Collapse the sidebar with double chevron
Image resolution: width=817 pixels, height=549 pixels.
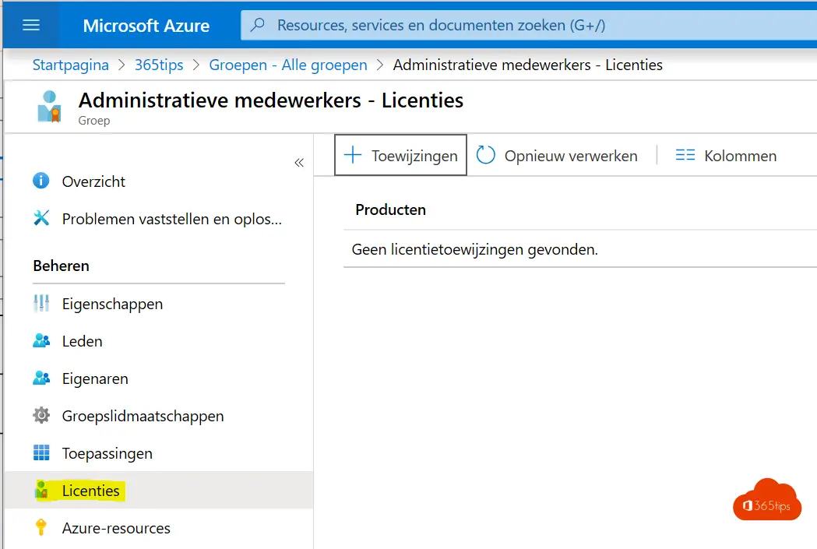299,163
